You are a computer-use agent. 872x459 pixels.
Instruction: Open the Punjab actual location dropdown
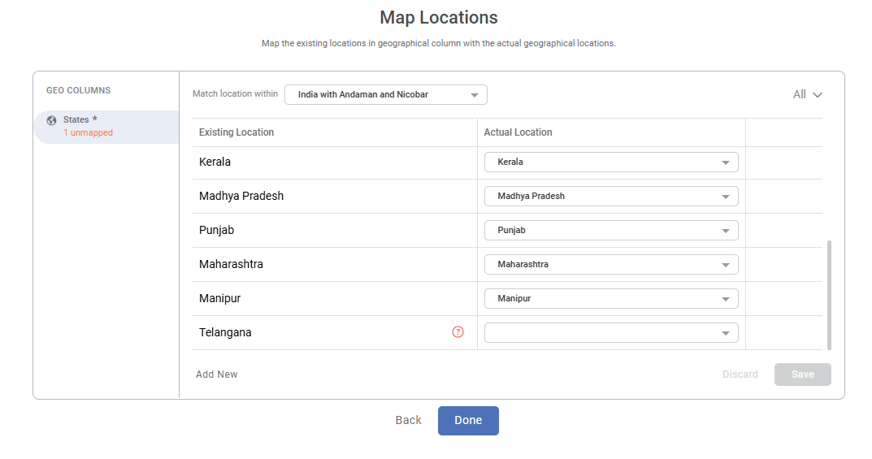[611, 231]
